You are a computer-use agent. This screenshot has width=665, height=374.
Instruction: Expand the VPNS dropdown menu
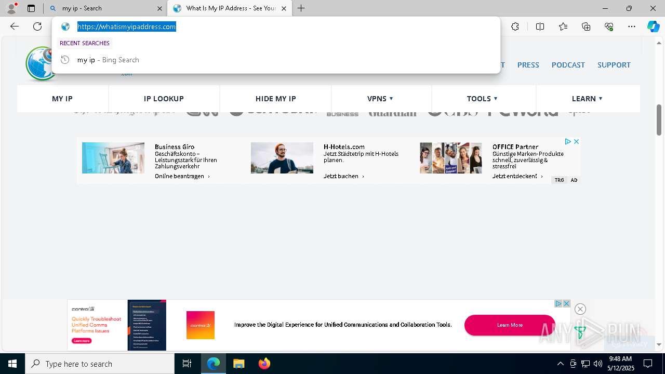380,99
